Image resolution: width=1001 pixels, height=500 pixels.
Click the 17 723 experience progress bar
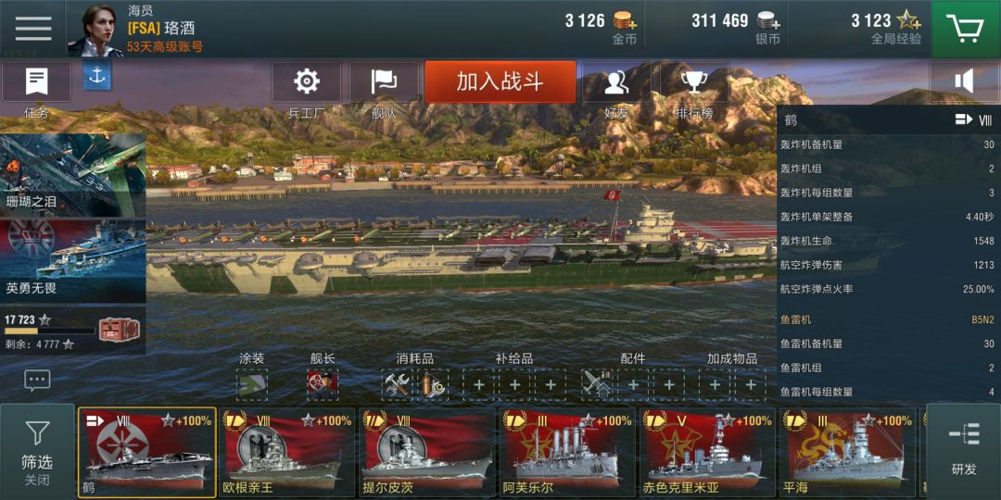(50, 331)
